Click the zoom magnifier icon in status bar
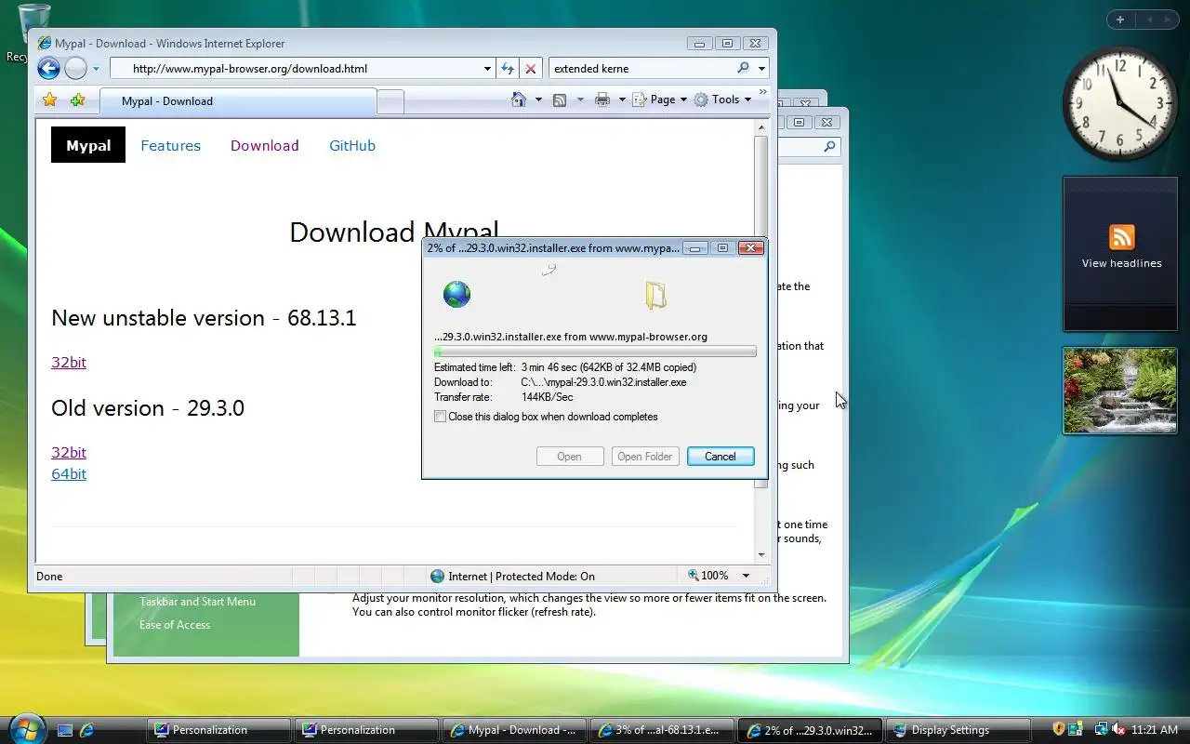 [x=694, y=576]
